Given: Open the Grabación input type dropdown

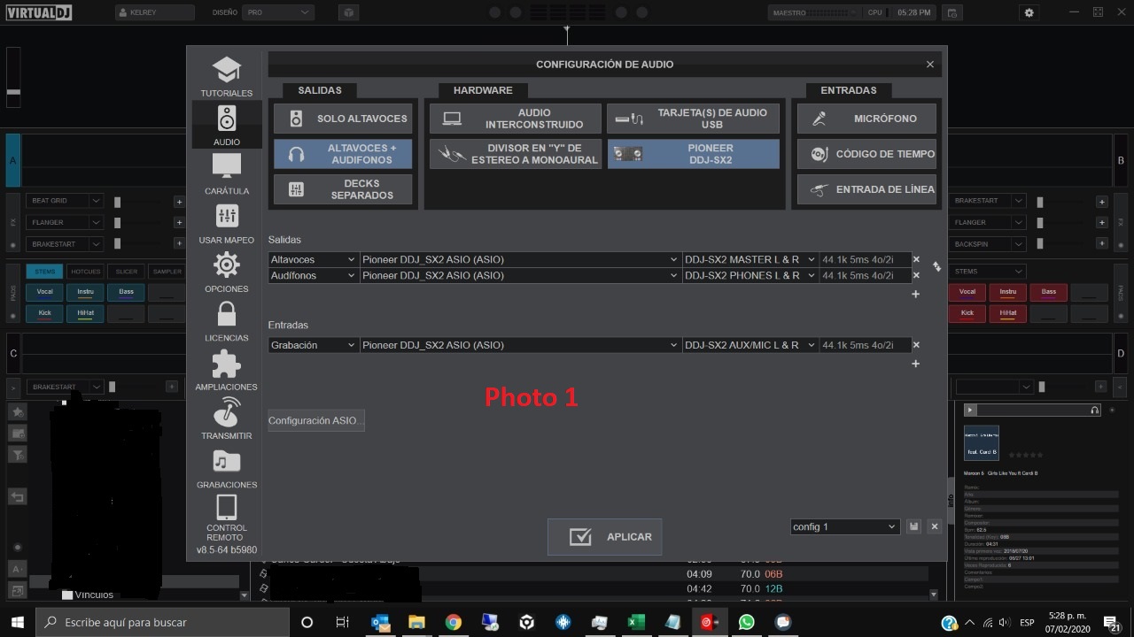Looking at the screenshot, I should pos(314,345).
